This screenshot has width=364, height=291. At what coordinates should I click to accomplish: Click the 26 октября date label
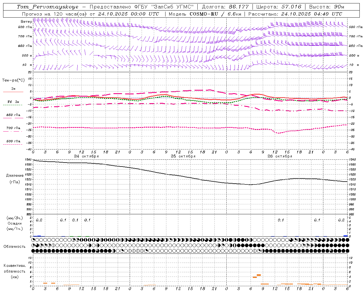[x=280, y=156]
